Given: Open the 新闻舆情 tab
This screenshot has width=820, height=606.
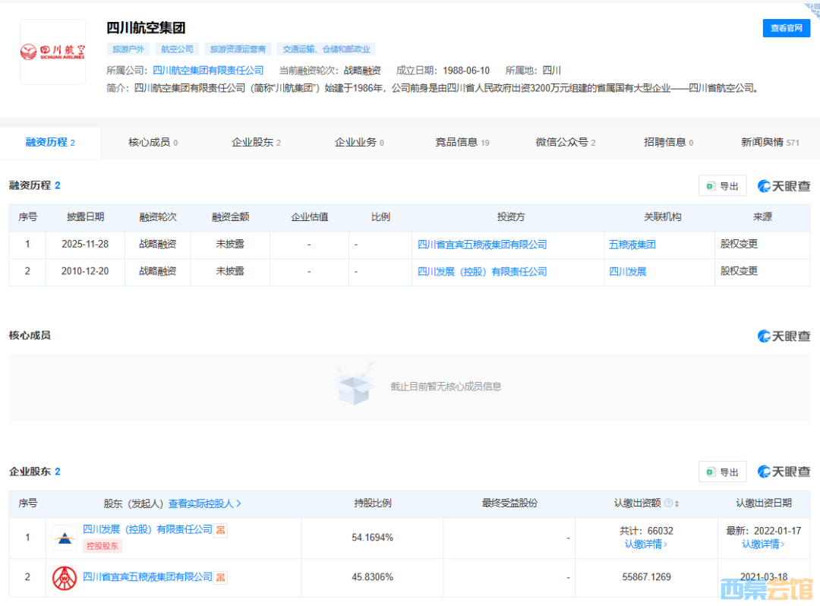Looking at the screenshot, I should click(770, 142).
